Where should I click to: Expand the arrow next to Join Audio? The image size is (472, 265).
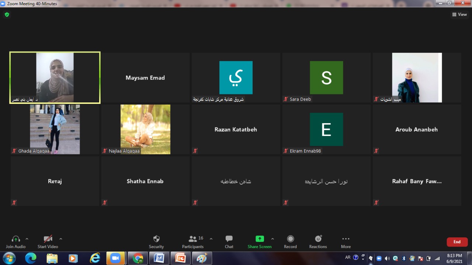pyautogui.click(x=27, y=239)
